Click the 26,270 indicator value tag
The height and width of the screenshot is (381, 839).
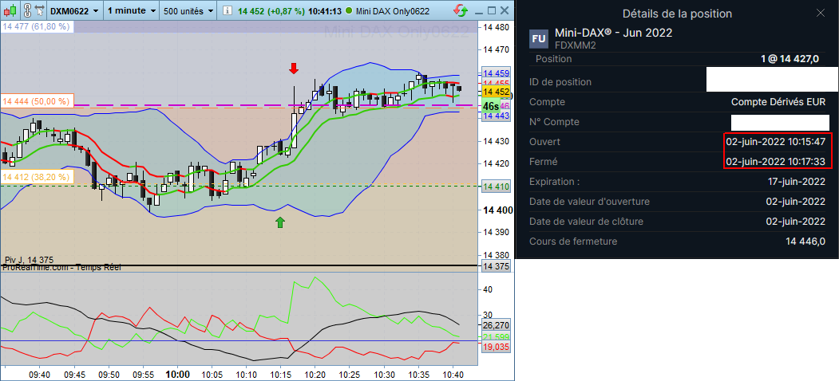[x=496, y=325]
